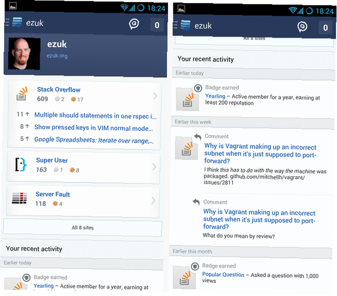
Task: Tap the Super User site icon
Action: point(21,165)
